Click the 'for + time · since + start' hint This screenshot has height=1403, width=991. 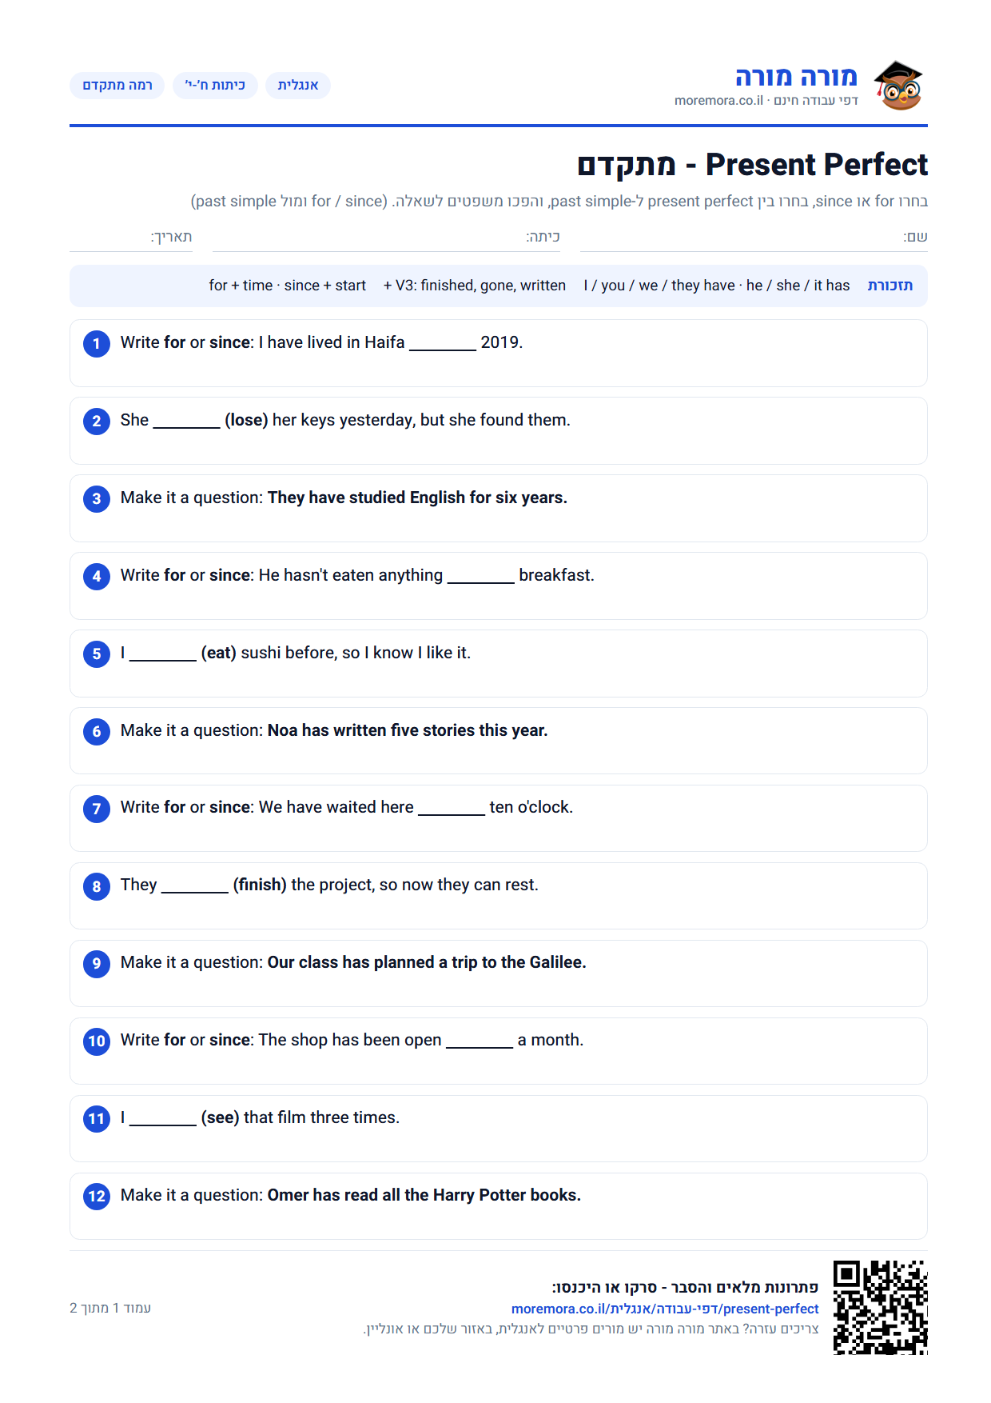tap(288, 286)
